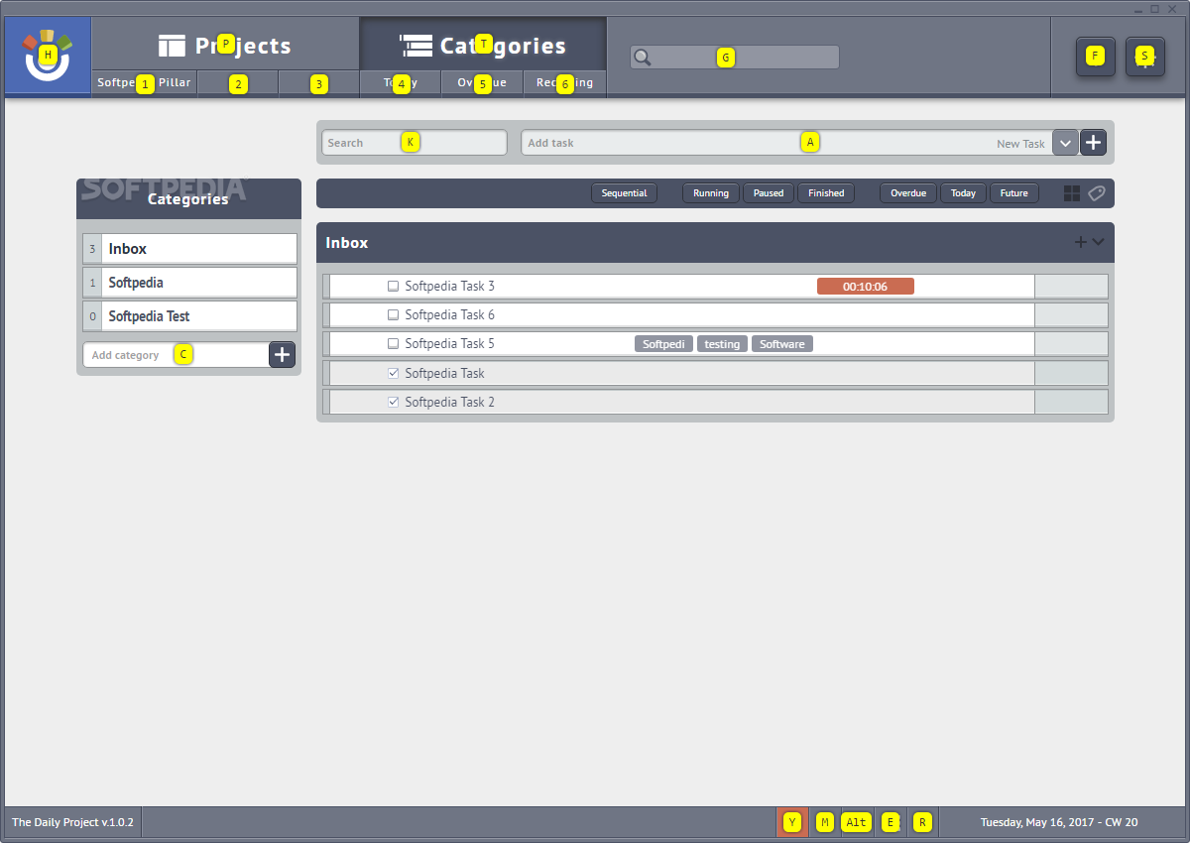Screen dimensions: 1190x843
Task: Click the Add task input field
Action: click(785, 143)
